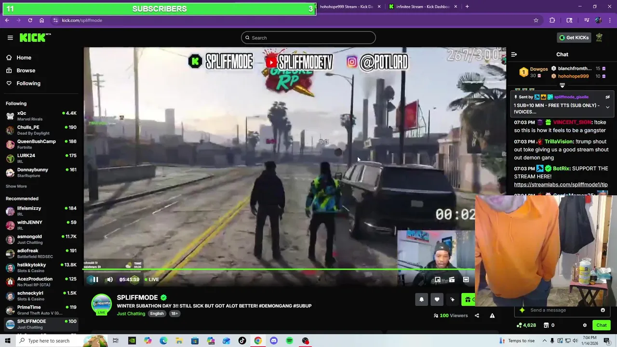
Task: Expand the pinned message dropdown arrow
Action: (x=607, y=107)
